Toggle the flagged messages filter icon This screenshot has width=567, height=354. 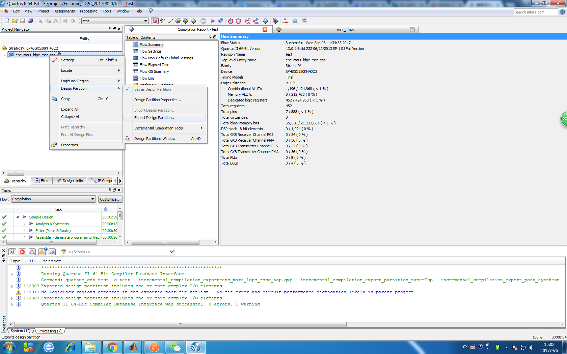coord(52,252)
